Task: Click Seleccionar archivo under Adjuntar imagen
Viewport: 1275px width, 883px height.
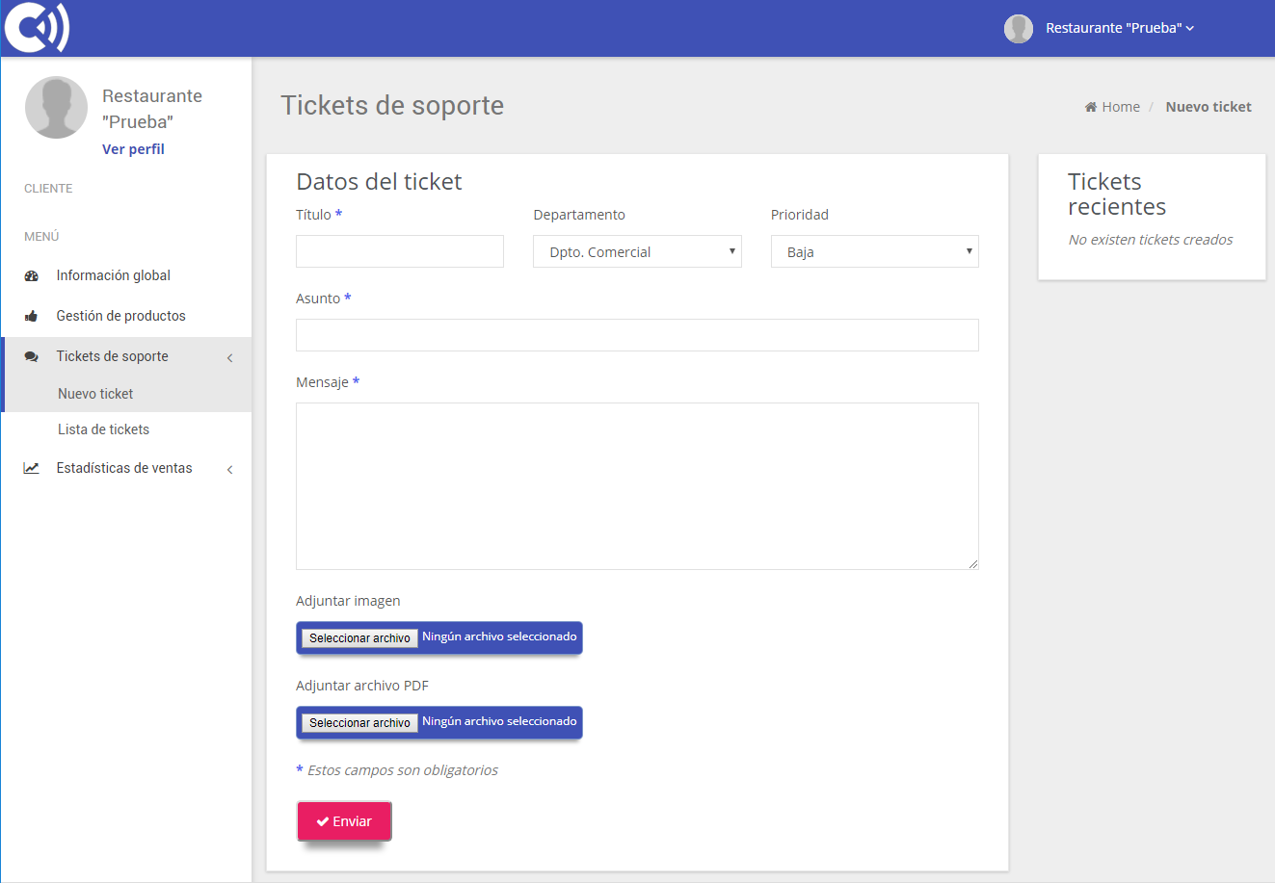Action: click(359, 637)
